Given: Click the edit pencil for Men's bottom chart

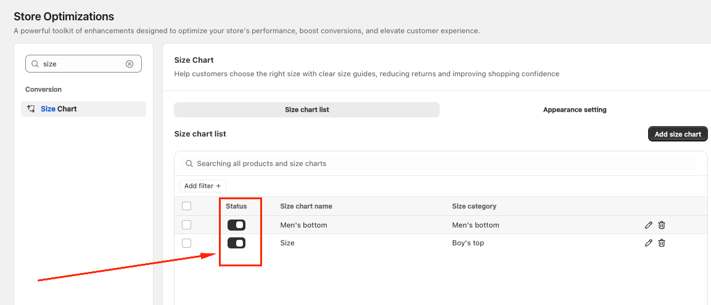Looking at the screenshot, I should [x=648, y=225].
